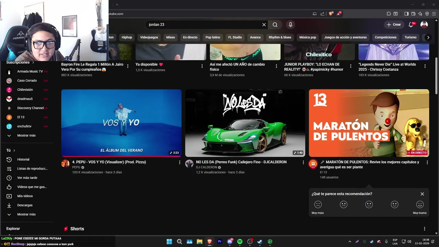Open the MARATÓN DE PULENTOS live thumbnail
The height and width of the screenshot is (247, 439).
(369, 123)
